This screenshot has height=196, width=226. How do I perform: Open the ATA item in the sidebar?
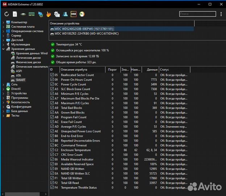tap(18, 75)
